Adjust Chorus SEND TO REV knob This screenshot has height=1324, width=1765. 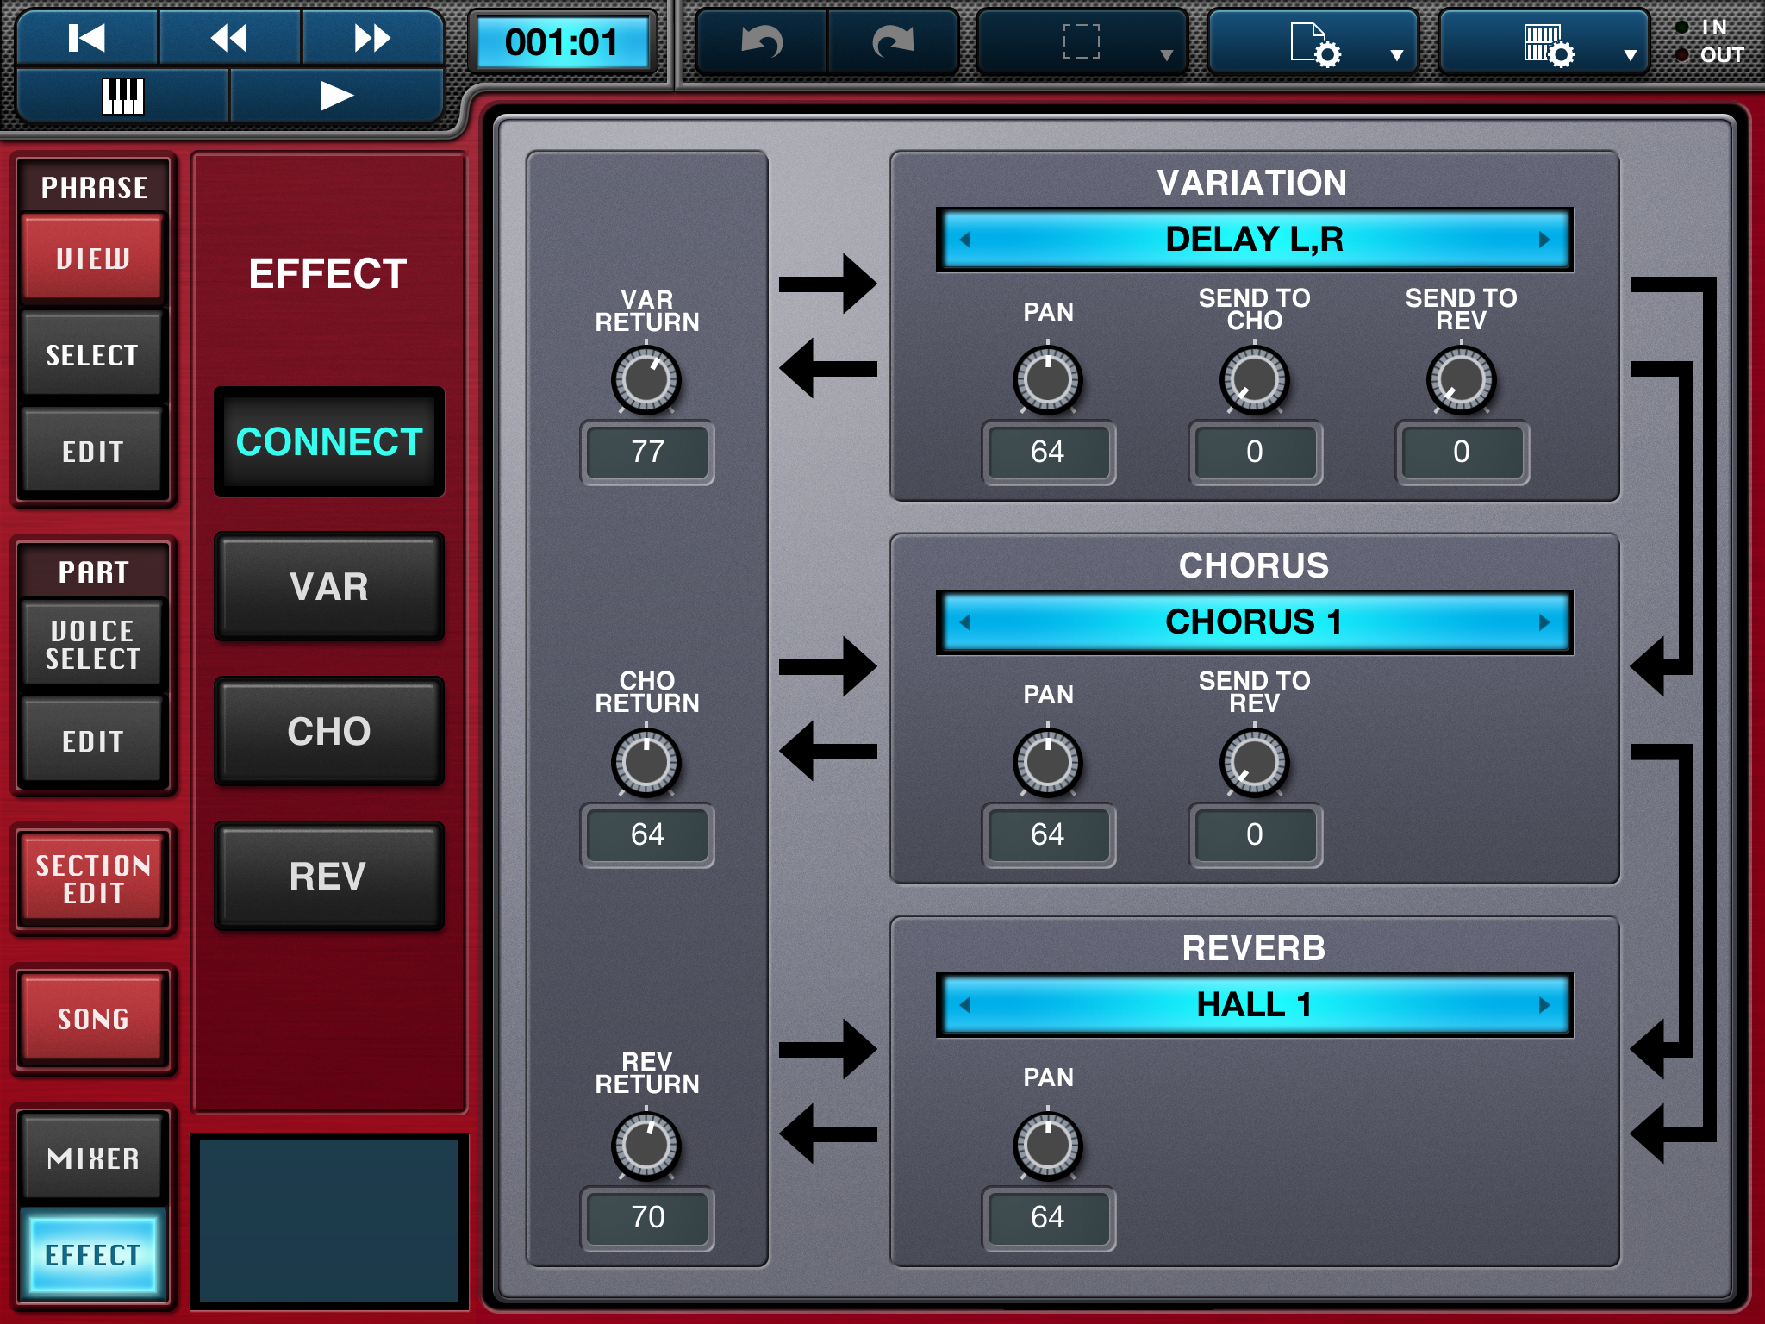[x=1255, y=762]
